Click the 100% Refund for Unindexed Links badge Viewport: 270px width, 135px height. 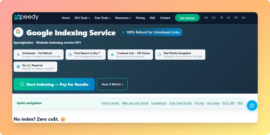pyautogui.click(x=150, y=32)
